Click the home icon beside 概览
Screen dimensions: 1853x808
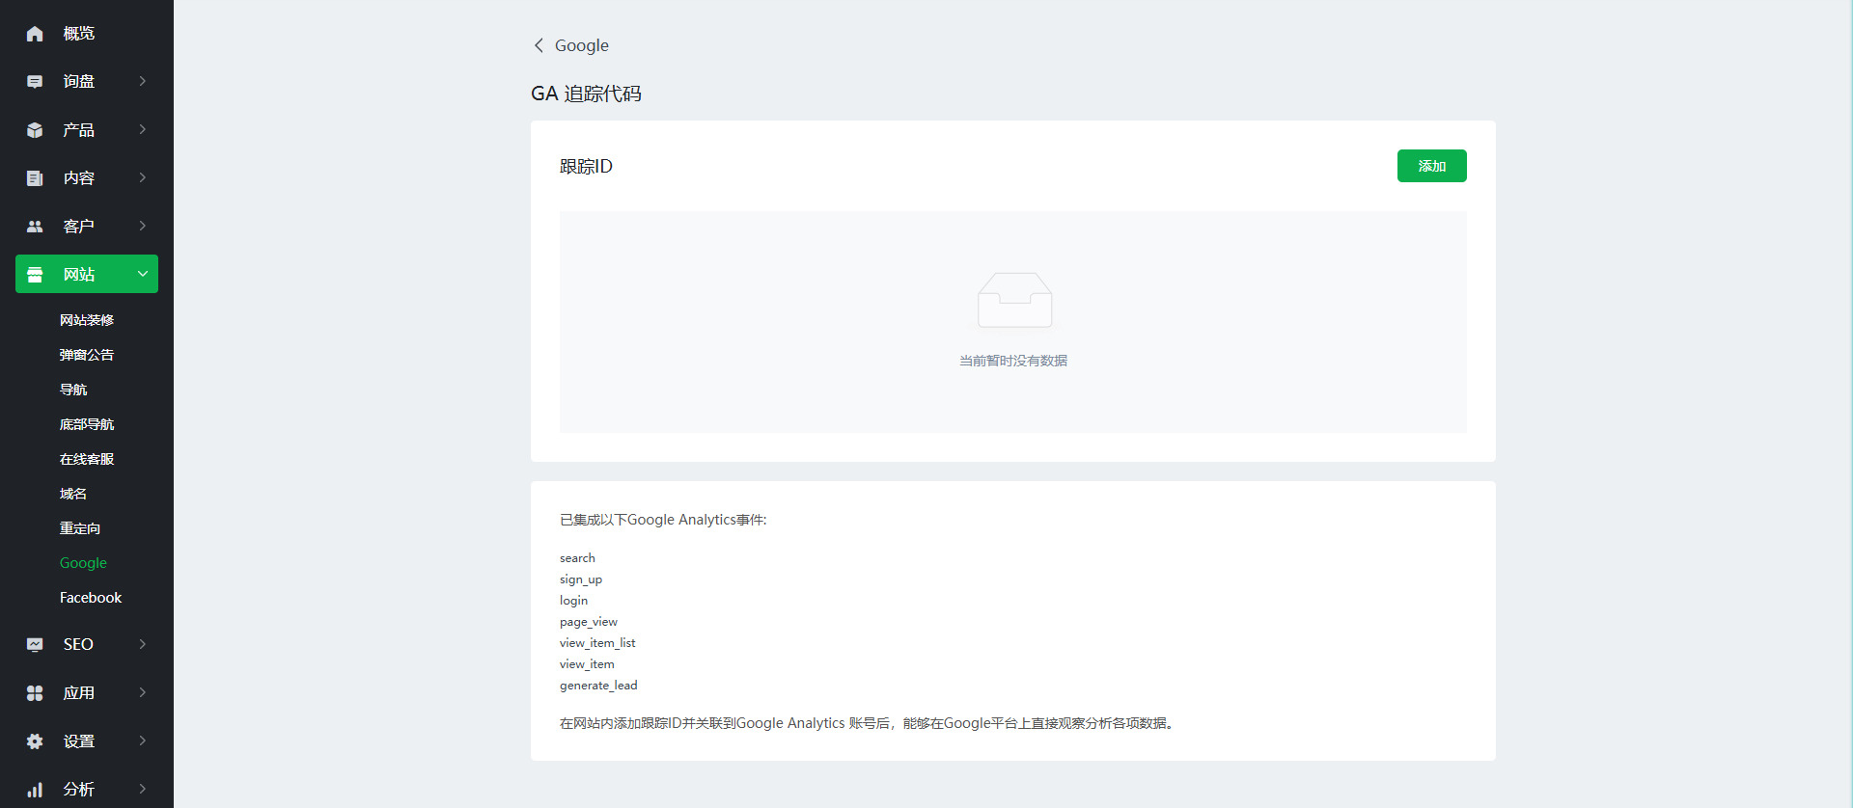tap(35, 34)
